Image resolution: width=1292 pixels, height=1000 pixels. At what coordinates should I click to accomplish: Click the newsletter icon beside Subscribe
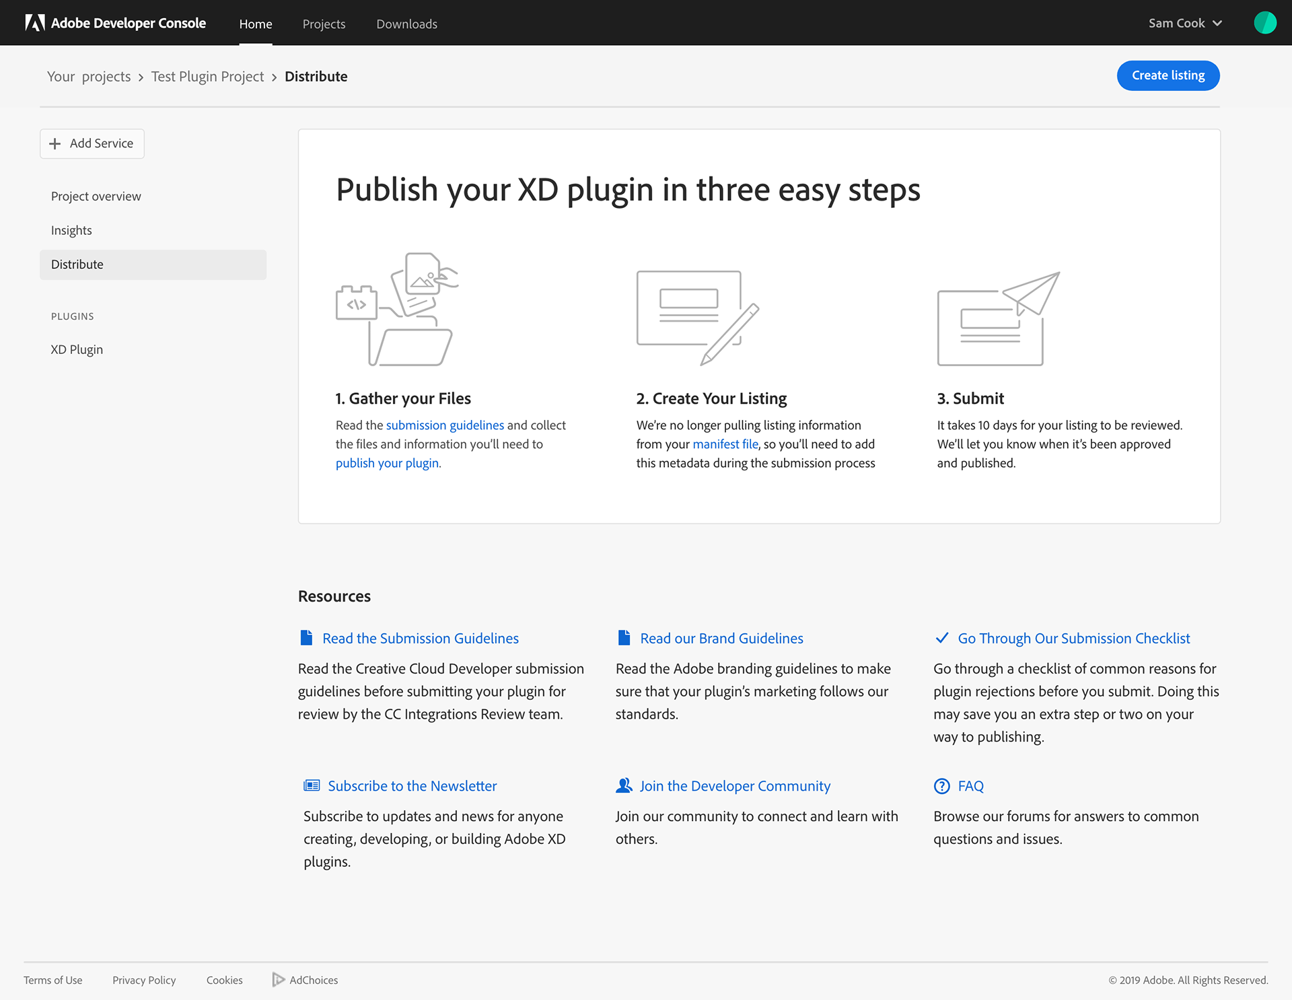click(x=312, y=785)
